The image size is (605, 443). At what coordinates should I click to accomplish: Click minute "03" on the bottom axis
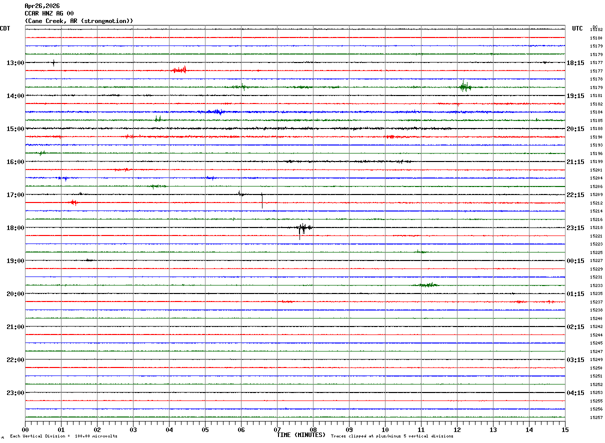(x=133, y=430)
